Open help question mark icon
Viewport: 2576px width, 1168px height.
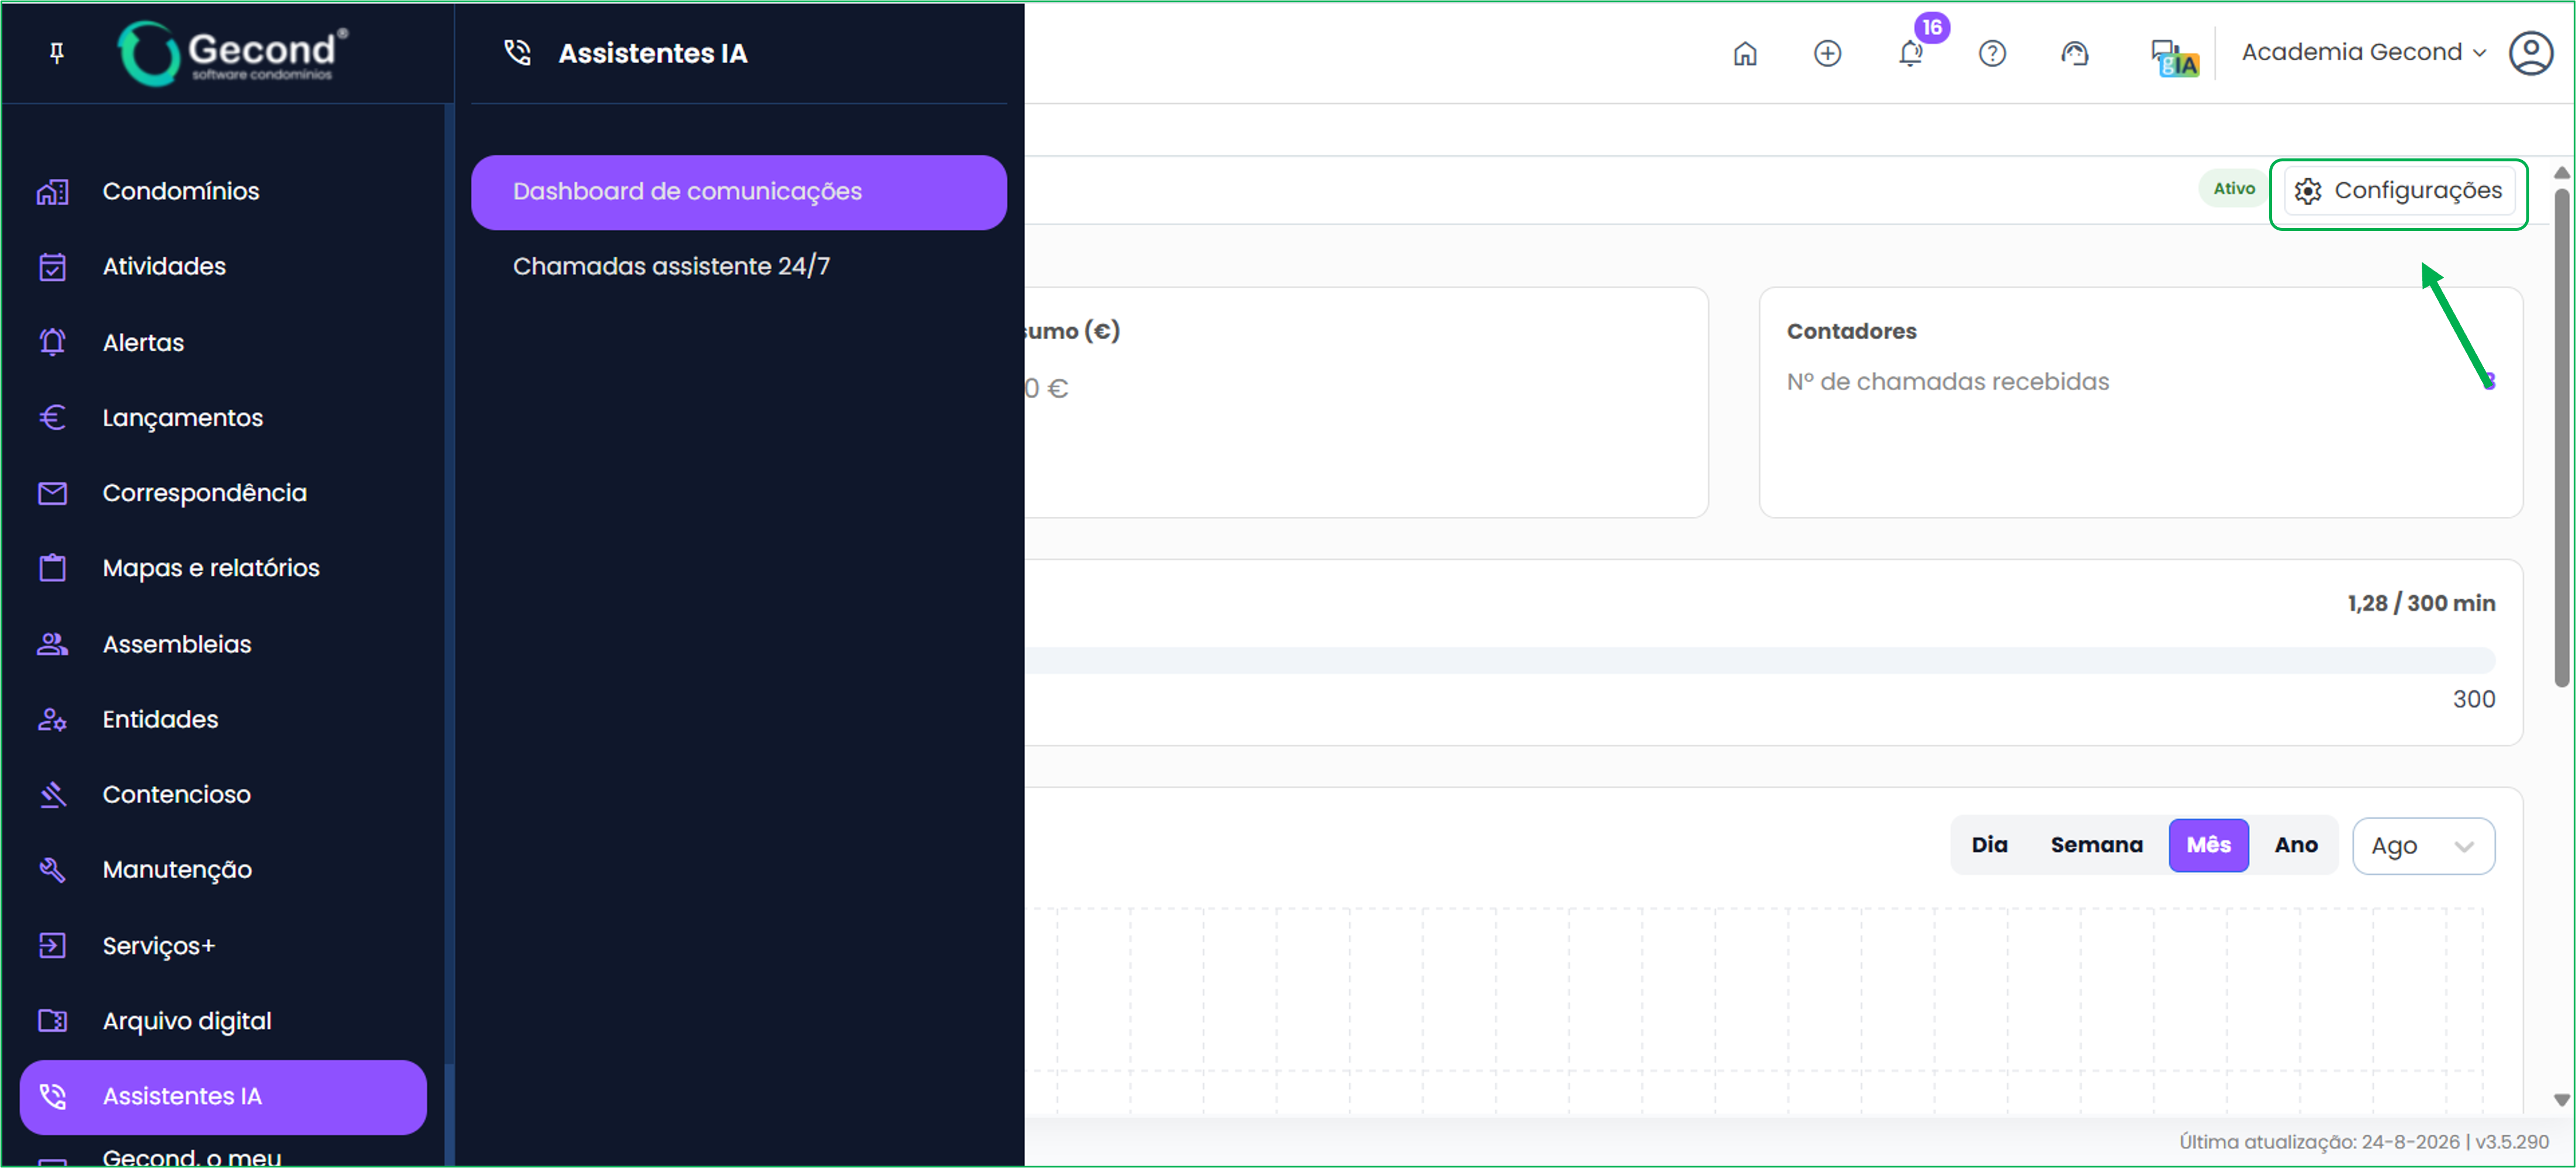(x=1992, y=53)
